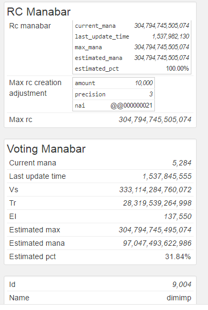Click the estimated_mana label
The image size is (208, 310).
point(98,58)
